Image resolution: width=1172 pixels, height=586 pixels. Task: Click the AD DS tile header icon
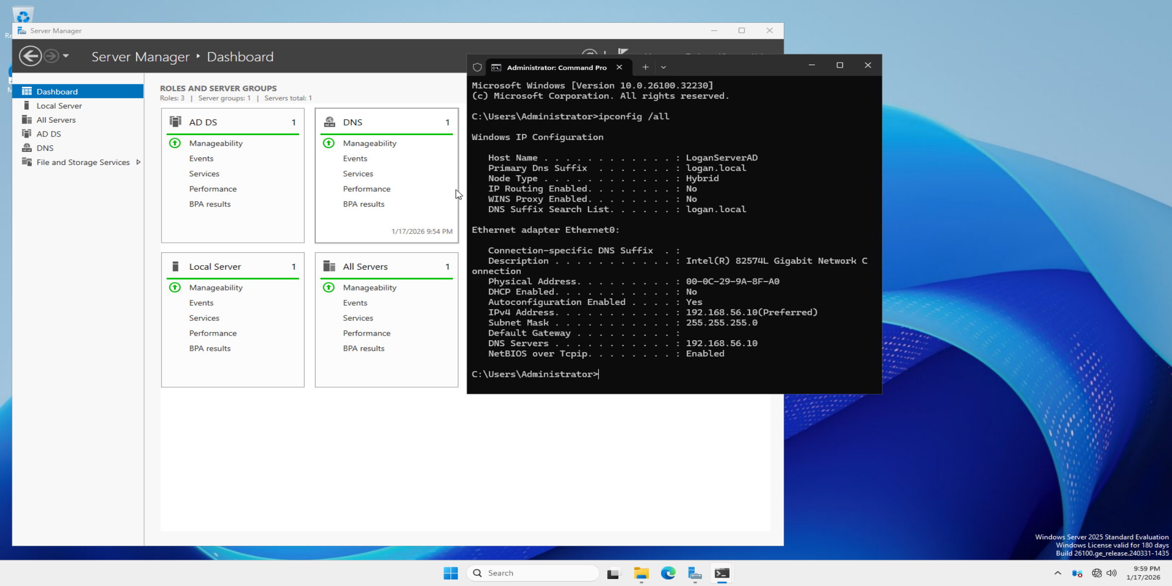[x=175, y=122]
